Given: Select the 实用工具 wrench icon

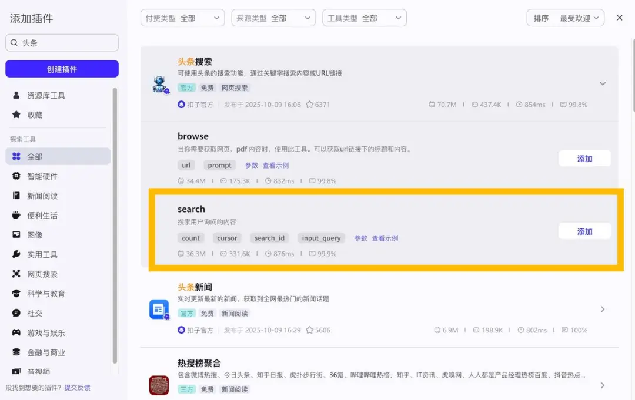Looking at the screenshot, I should (16, 254).
